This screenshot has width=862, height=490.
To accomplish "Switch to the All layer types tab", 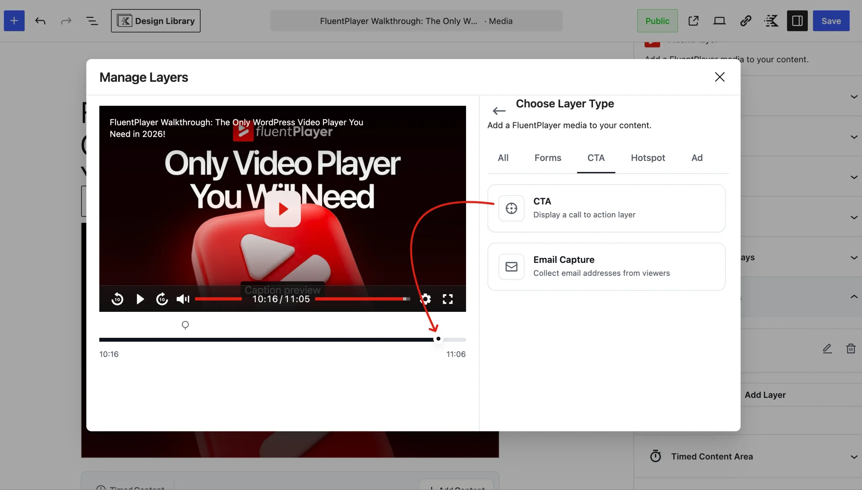I will click(x=503, y=158).
